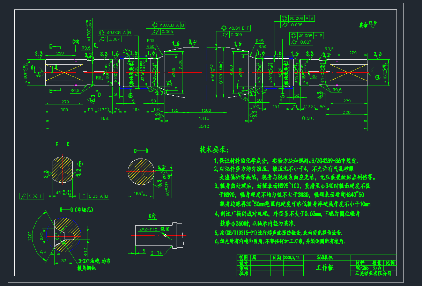
Task: Select the 9Cr2Mo material cell
Action: 359,268
